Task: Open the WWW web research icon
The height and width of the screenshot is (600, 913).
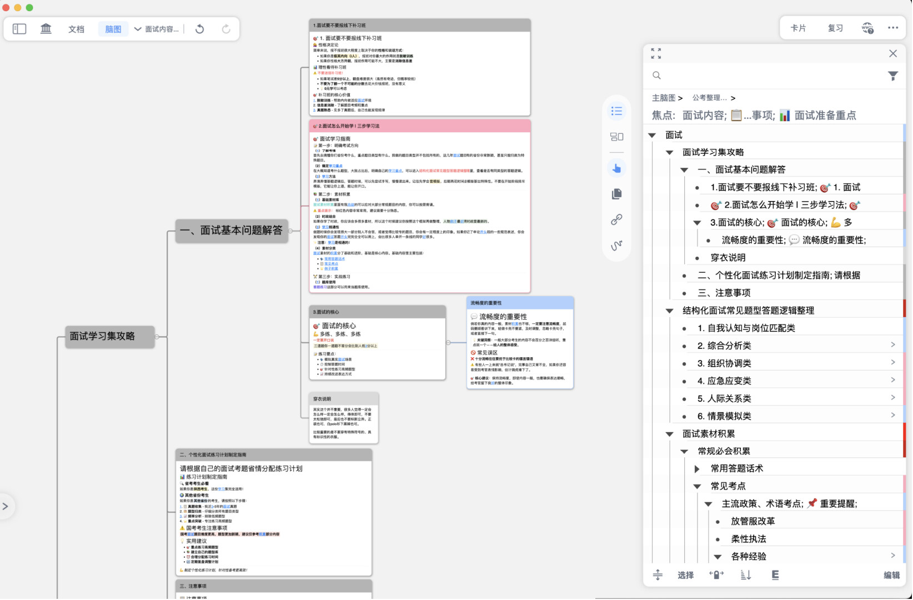Action: pyautogui.click(x=867, y=28)
